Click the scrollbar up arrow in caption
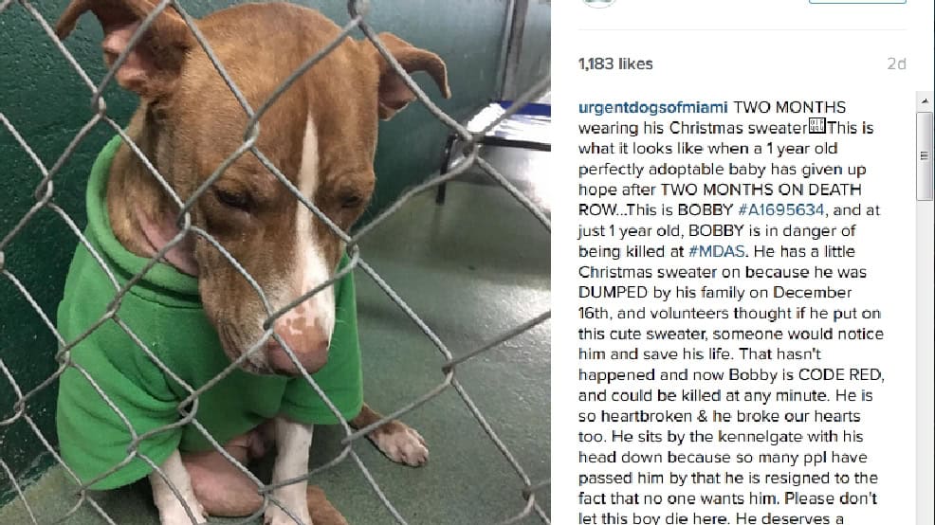Image resolution: width=935 pixels, height=525 pixels. click(925, 101)
